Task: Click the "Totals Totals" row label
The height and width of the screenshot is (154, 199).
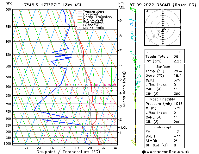Action: click(157, 56)
